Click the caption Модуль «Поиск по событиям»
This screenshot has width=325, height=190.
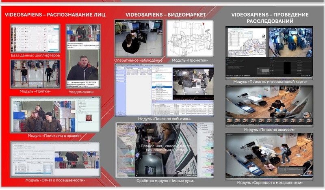click(x=165, y=119)
